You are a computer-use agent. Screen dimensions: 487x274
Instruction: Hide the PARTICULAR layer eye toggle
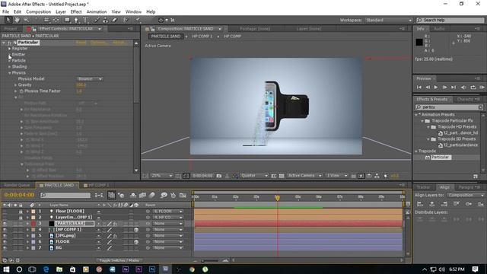pos(5,223)
